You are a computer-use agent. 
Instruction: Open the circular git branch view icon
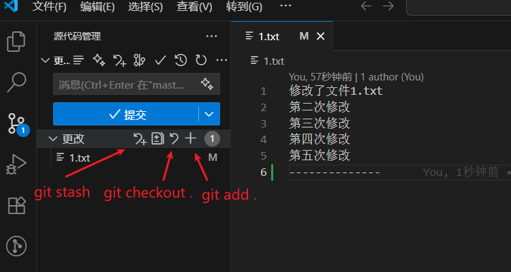pyautogui.click(x=16, y=246)
